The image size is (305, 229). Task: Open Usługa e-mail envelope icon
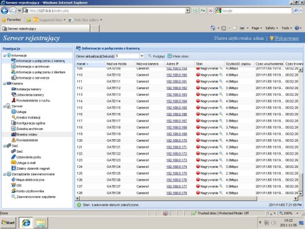click(x=13, y=162)
